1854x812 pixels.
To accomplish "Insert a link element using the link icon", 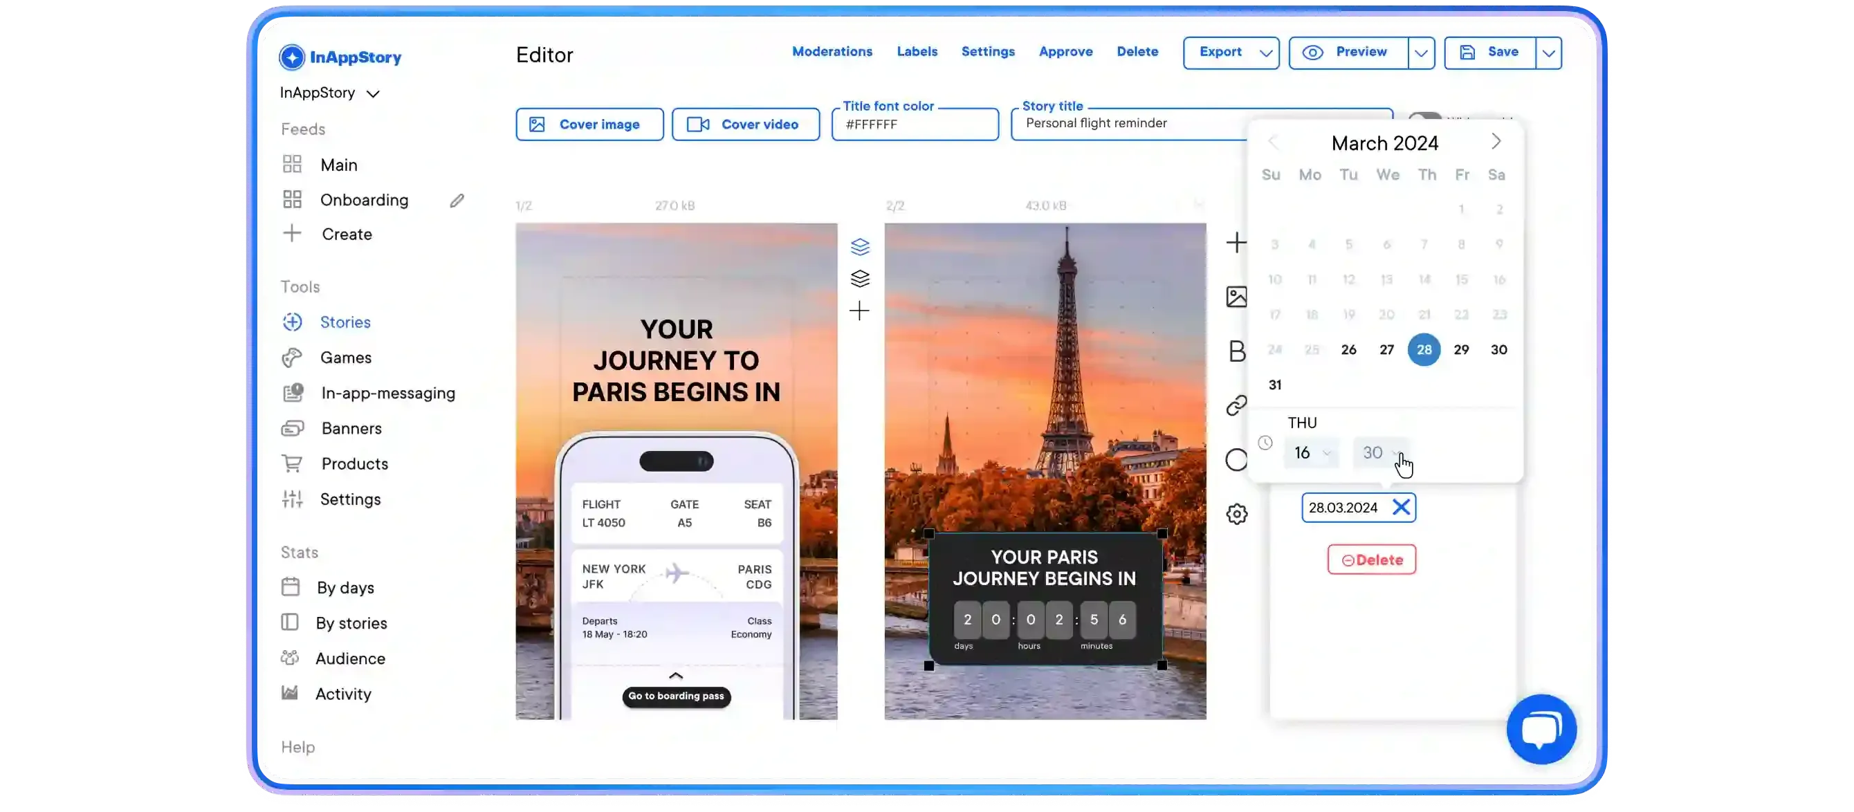I will tap(1236, 405).
